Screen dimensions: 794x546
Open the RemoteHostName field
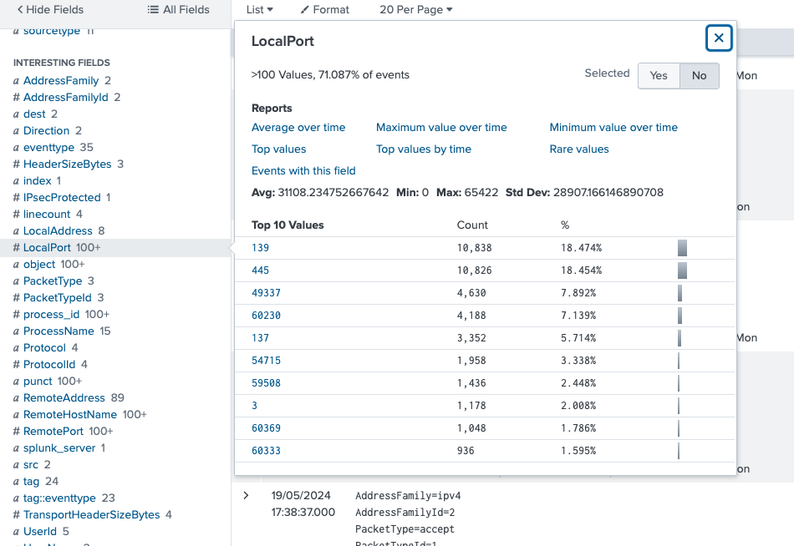click(x=70, y=414)
